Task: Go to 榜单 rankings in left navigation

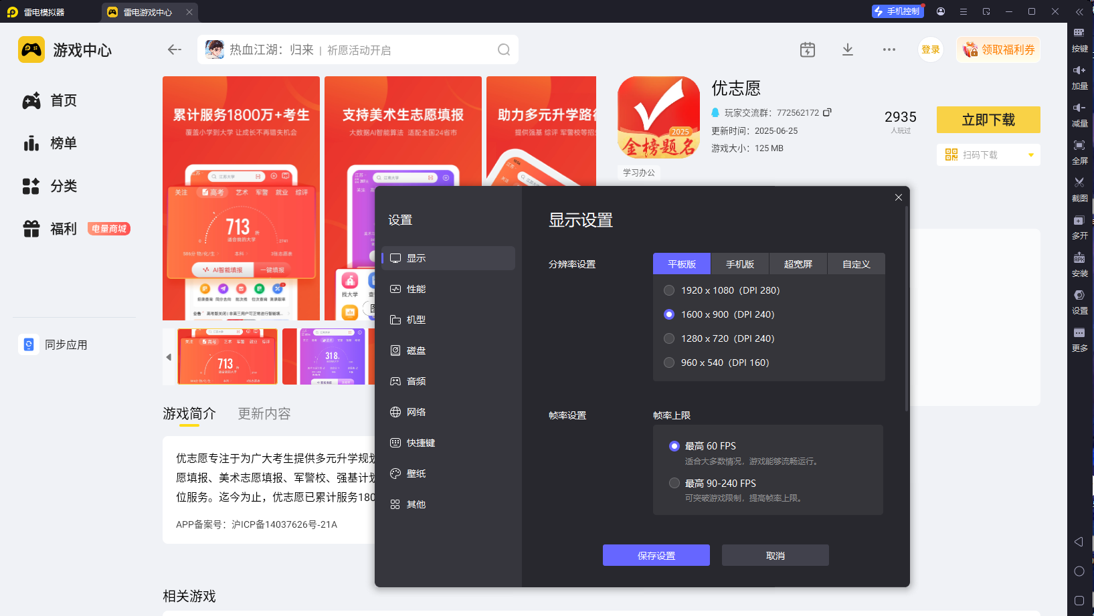Action: [x=50, y=144]
